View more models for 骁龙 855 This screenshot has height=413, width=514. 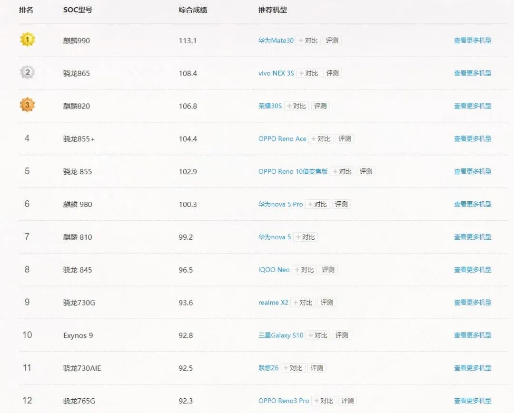click(473, 171)
